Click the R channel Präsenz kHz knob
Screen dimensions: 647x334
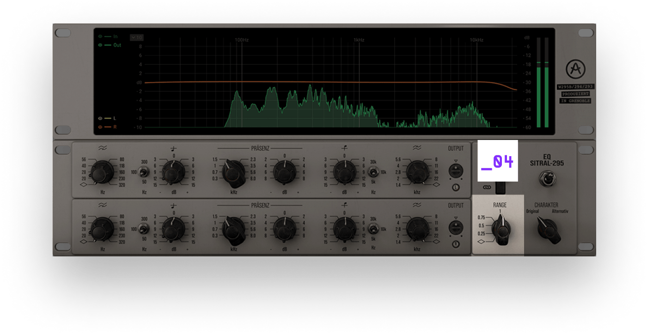click(x=234, y=230)
